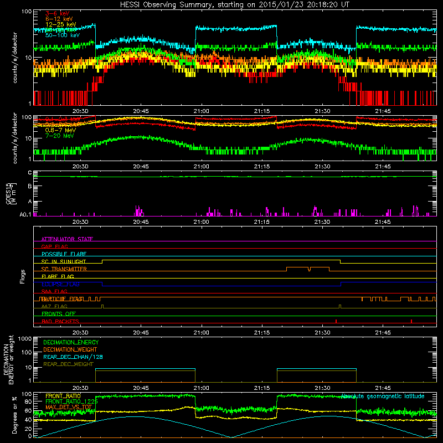Screen dimensions: 443x443
Task: Select the HESSI Observing Summary title text
Action: click(x=234, y=5)
